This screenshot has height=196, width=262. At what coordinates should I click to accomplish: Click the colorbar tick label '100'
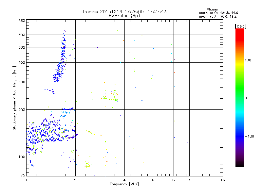click(248, 60)
